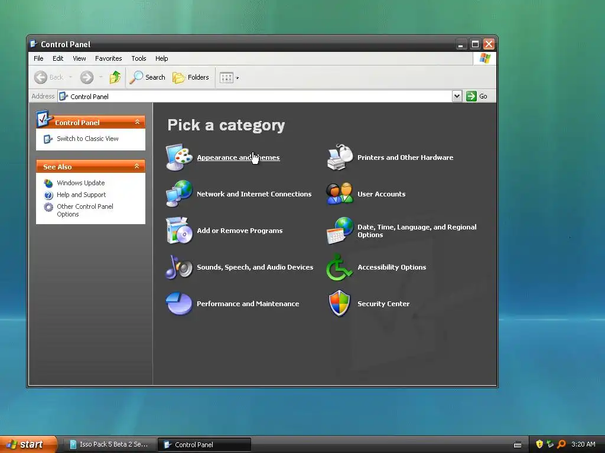Click the Windows Update icon in See Also
The image size is (605, 453).
(48, 183)
